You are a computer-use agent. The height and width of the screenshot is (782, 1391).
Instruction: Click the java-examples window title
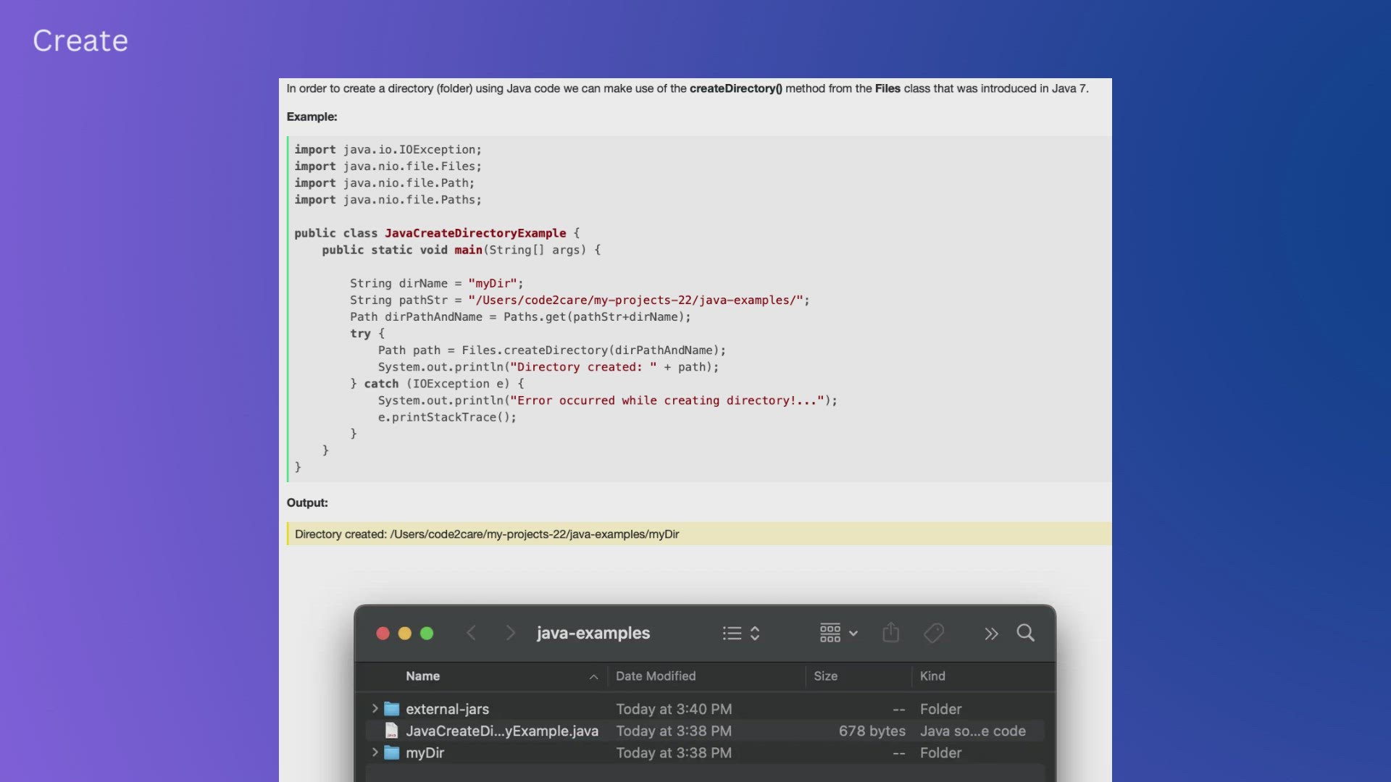(593, 634)
